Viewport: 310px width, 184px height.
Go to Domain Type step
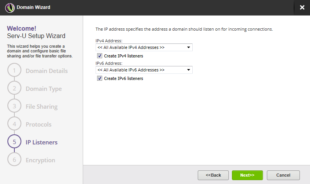tap(44, 89)
